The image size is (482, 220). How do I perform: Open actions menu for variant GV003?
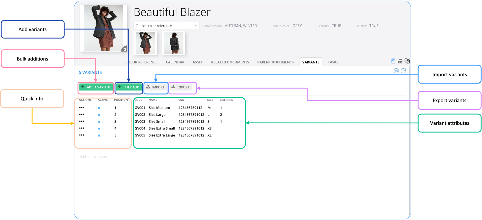point(82,121)
